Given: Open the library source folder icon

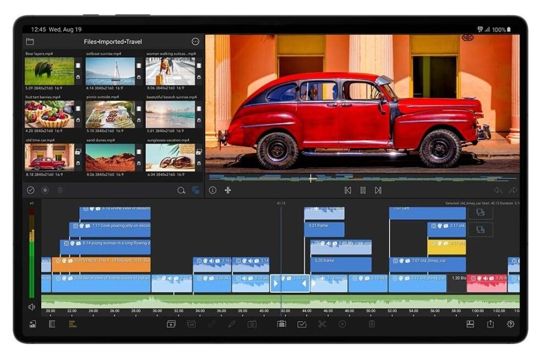Looking at the screenshot, I should tap(30, 42).
